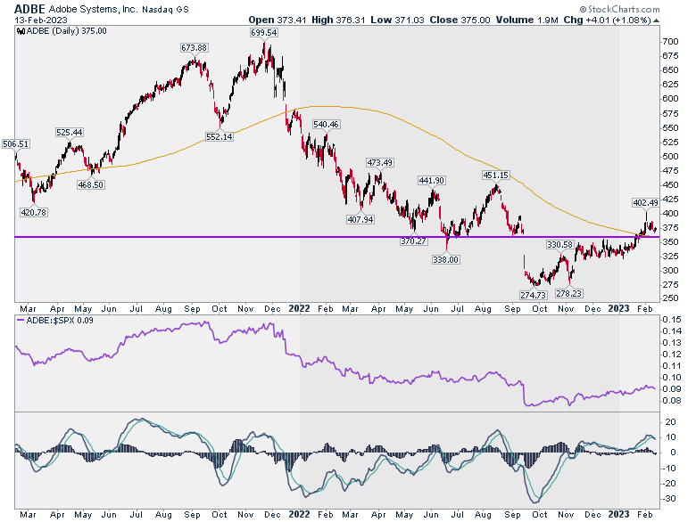This screenshot has width=696, height=522.
Task: Click the 350 tick on price scale
Action: click(670, 242)
